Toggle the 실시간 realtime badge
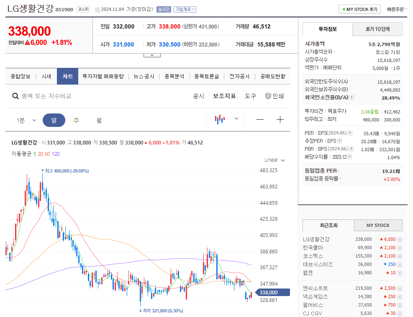413x317 pixels. (164, 9)
